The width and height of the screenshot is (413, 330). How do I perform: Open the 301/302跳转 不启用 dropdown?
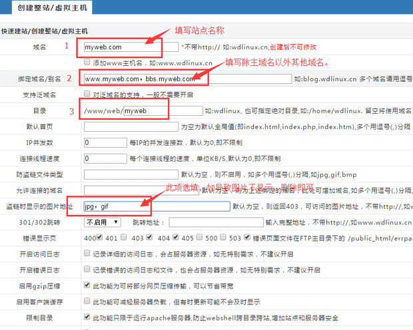pos(102,222)
